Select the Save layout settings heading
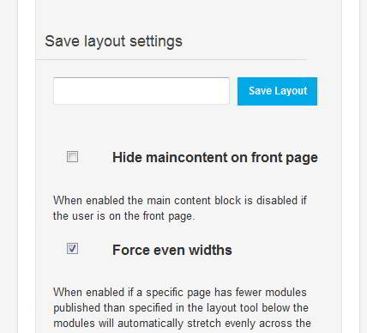The height and width of the screenshot is (333, 367). click(113, 41)
